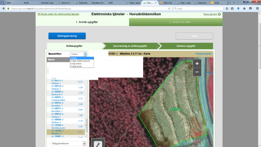Select parcel Sebbas 2
Image resolution: width=261 pixels, height=147 pixels.
66,87
